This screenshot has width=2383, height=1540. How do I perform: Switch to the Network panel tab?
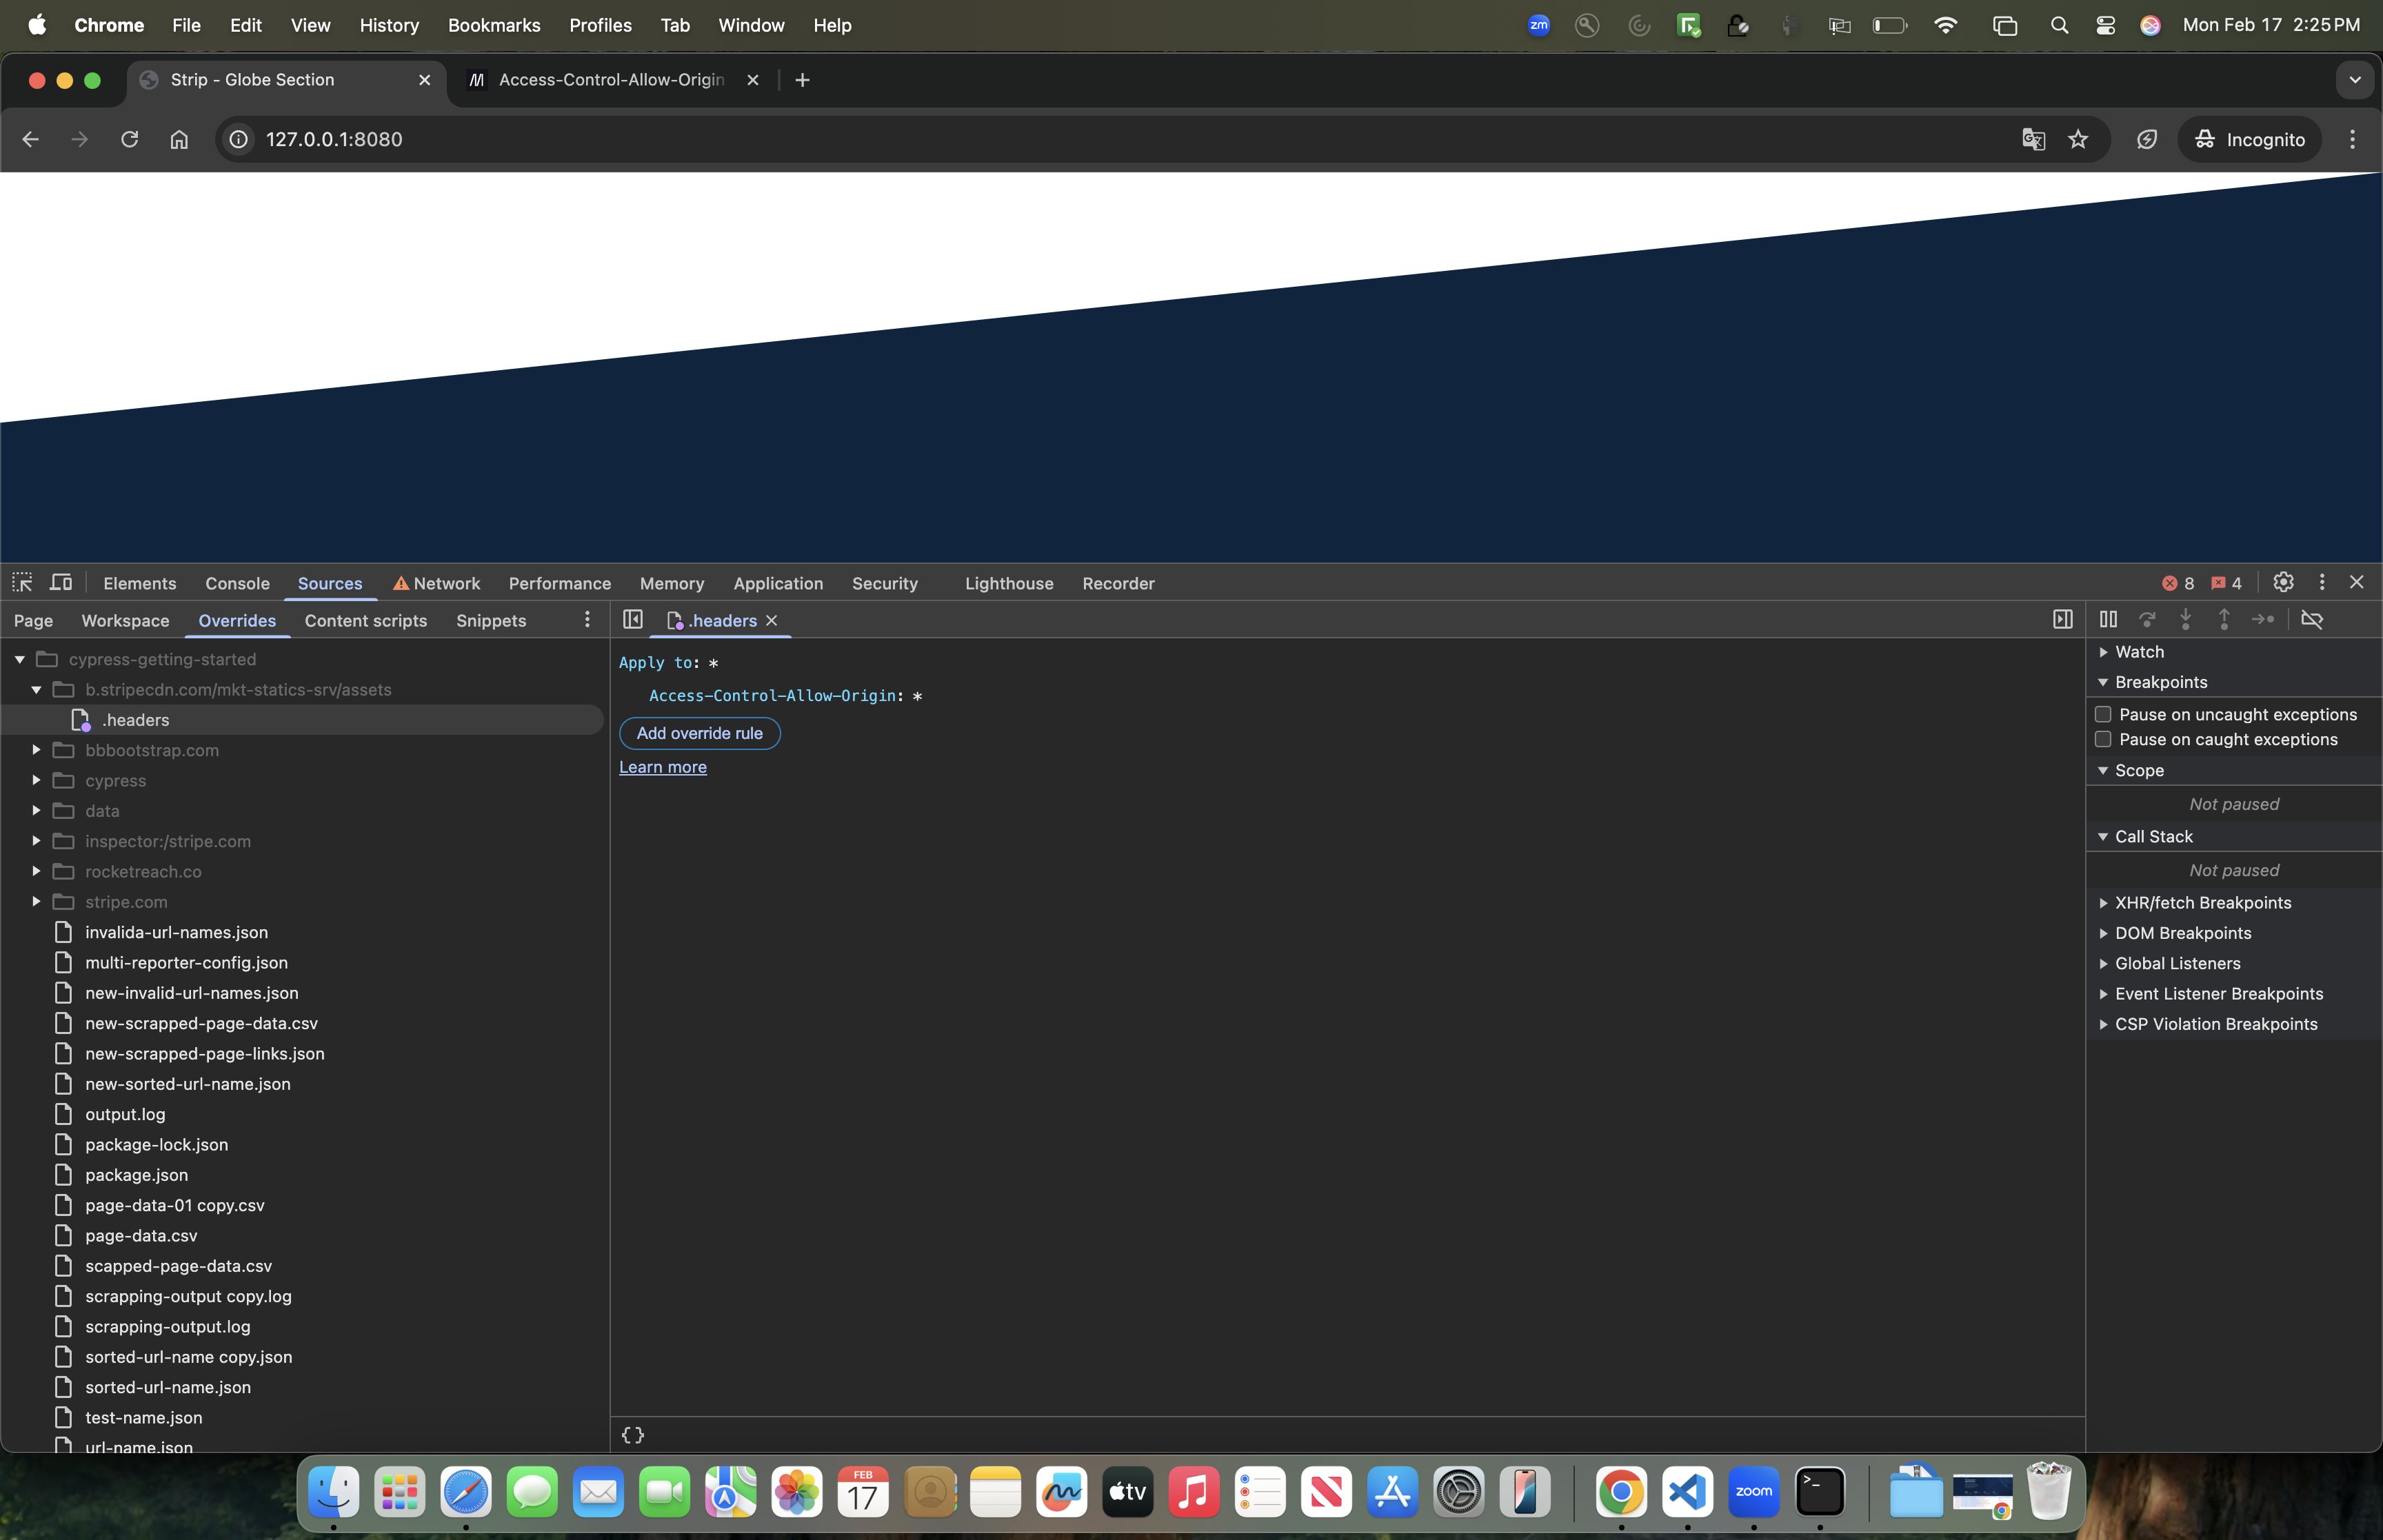[x=446, y=584]
